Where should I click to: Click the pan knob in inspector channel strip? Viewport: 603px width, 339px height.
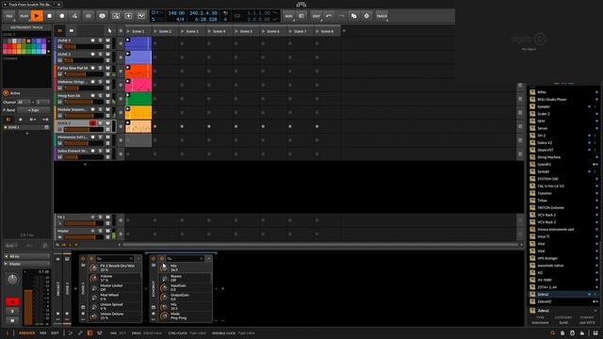tap(12, 279)
